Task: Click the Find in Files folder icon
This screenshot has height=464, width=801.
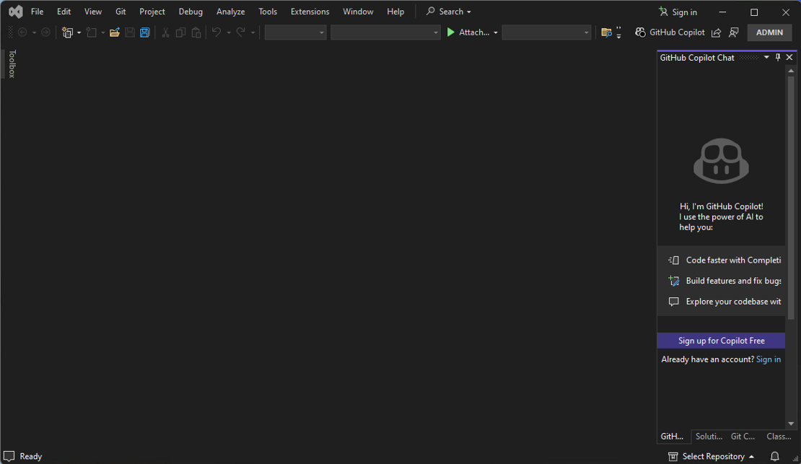Action: tap(606, 32)
